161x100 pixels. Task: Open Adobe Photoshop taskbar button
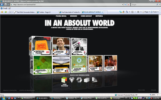tap(87, 98)
